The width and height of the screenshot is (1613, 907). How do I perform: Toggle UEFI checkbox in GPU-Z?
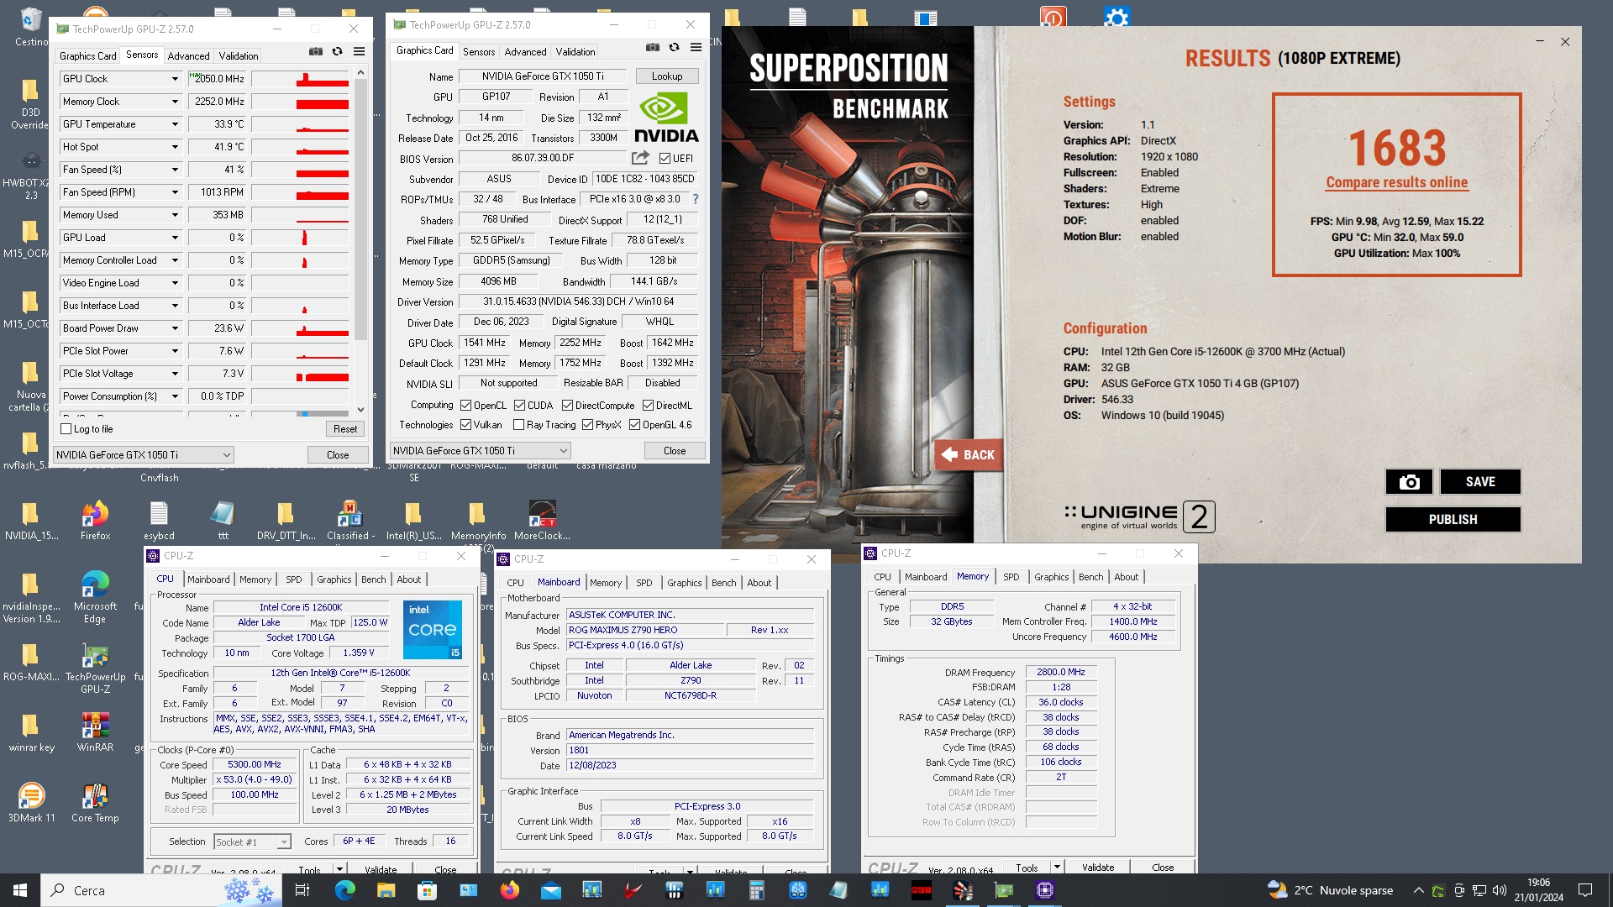click(x=665, y=158)
